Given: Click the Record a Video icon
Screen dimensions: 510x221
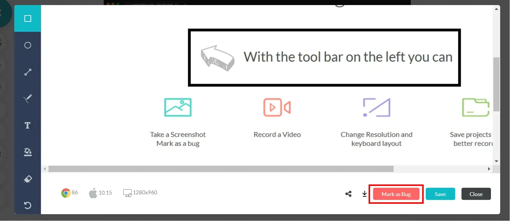Looking at the screenshot, I should (277, 107).
